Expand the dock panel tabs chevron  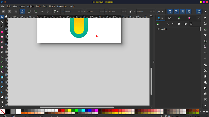click(199, 18)
